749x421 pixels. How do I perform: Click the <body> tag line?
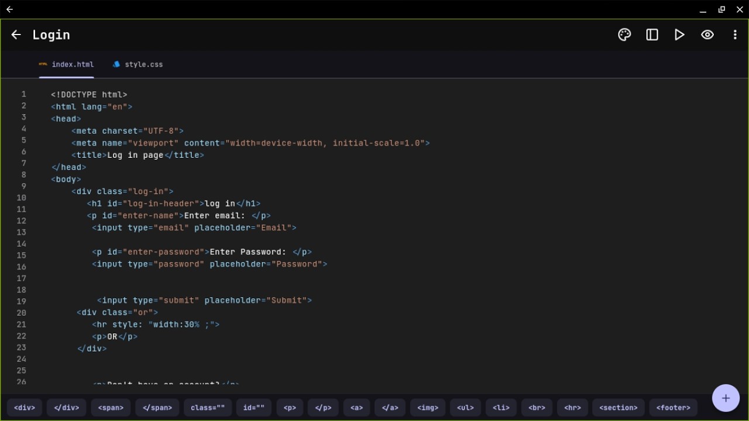[66, 180]
